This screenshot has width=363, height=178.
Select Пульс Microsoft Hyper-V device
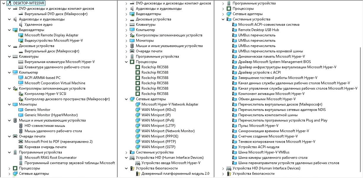258,126
